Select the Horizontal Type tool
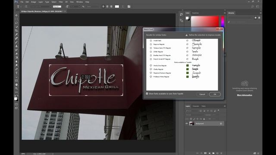Screen dimensions: 276x155 (x=16, y=73)
